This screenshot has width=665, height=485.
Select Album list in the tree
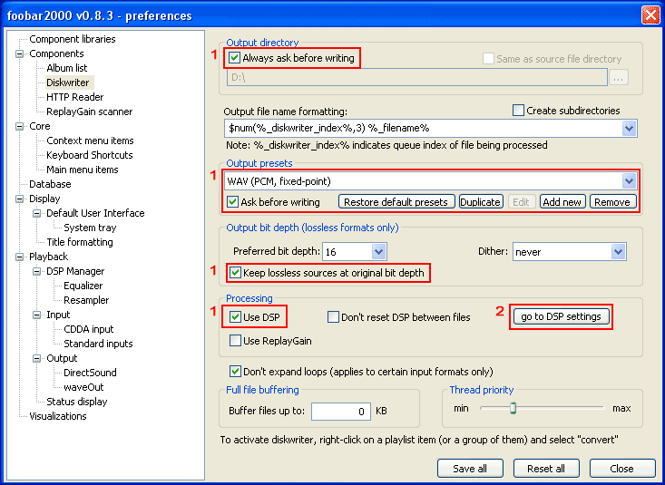(66, 68)
